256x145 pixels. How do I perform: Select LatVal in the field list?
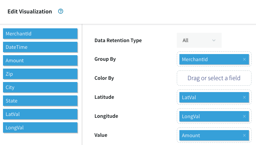(x=40, y=114)
